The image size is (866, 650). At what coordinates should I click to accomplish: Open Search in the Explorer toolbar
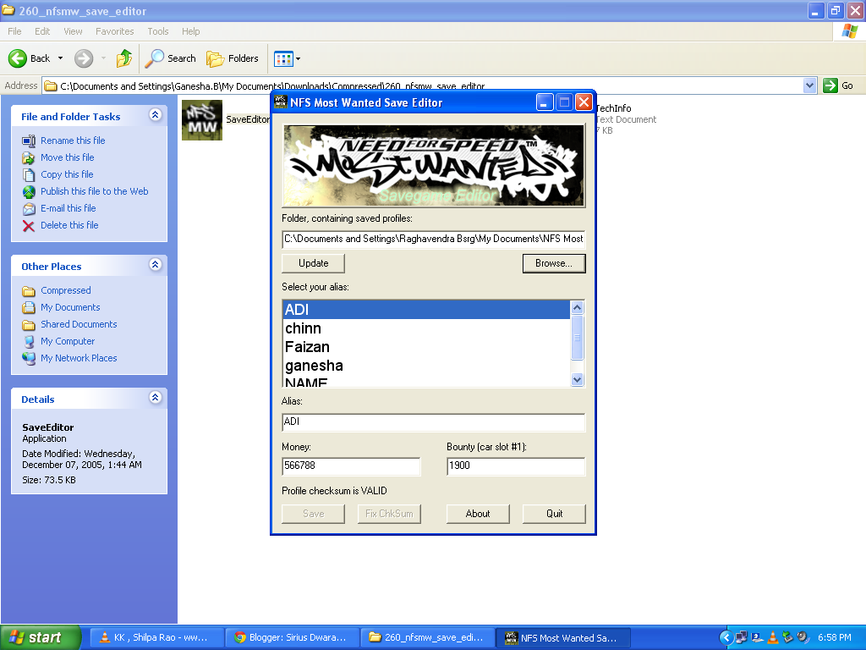(x=170, y=58)
